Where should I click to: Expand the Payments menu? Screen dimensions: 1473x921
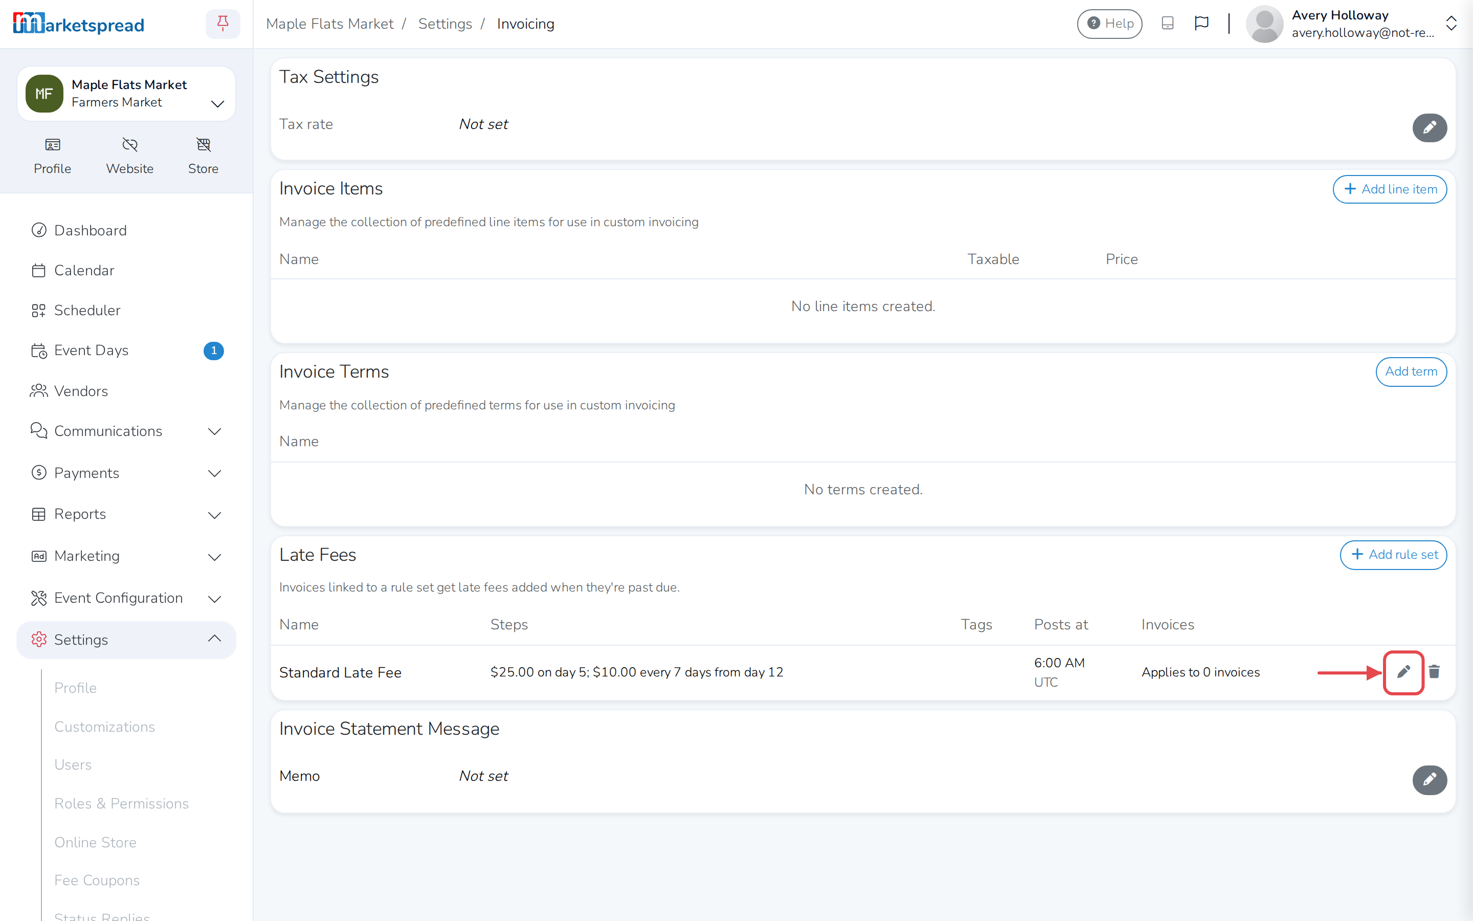click(126, 473)
